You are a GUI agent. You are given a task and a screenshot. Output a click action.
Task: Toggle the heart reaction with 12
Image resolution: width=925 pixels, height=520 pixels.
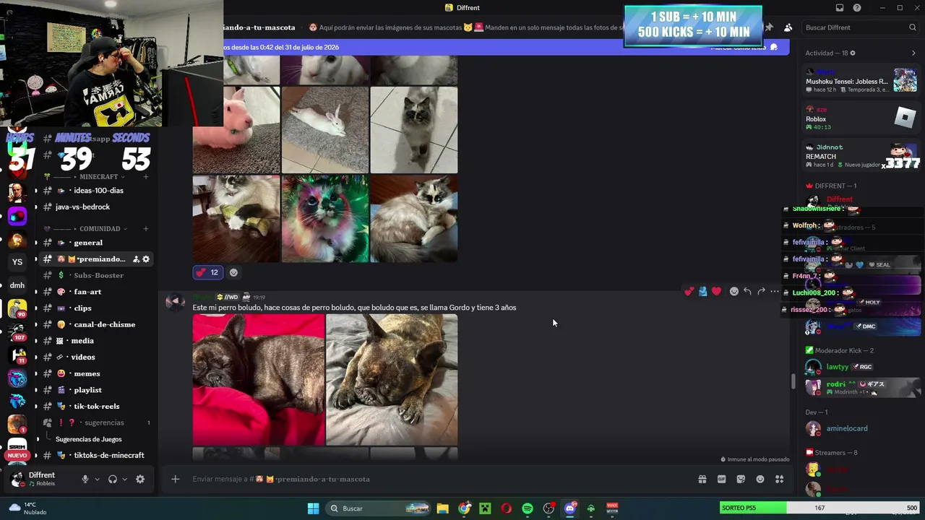(207, 272)
